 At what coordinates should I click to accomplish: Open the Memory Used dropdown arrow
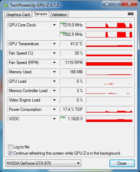(54, 72)
